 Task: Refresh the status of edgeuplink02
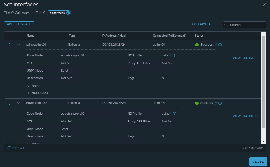pos(215,103)
